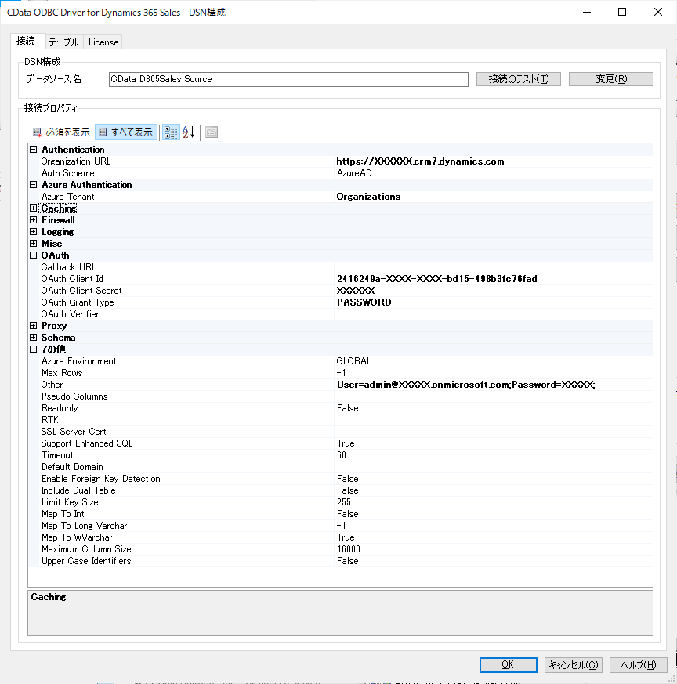Click the Pseudo Columns row
Image resolution: width=677 pixels, height=684 pixels.
pos(340,396)
